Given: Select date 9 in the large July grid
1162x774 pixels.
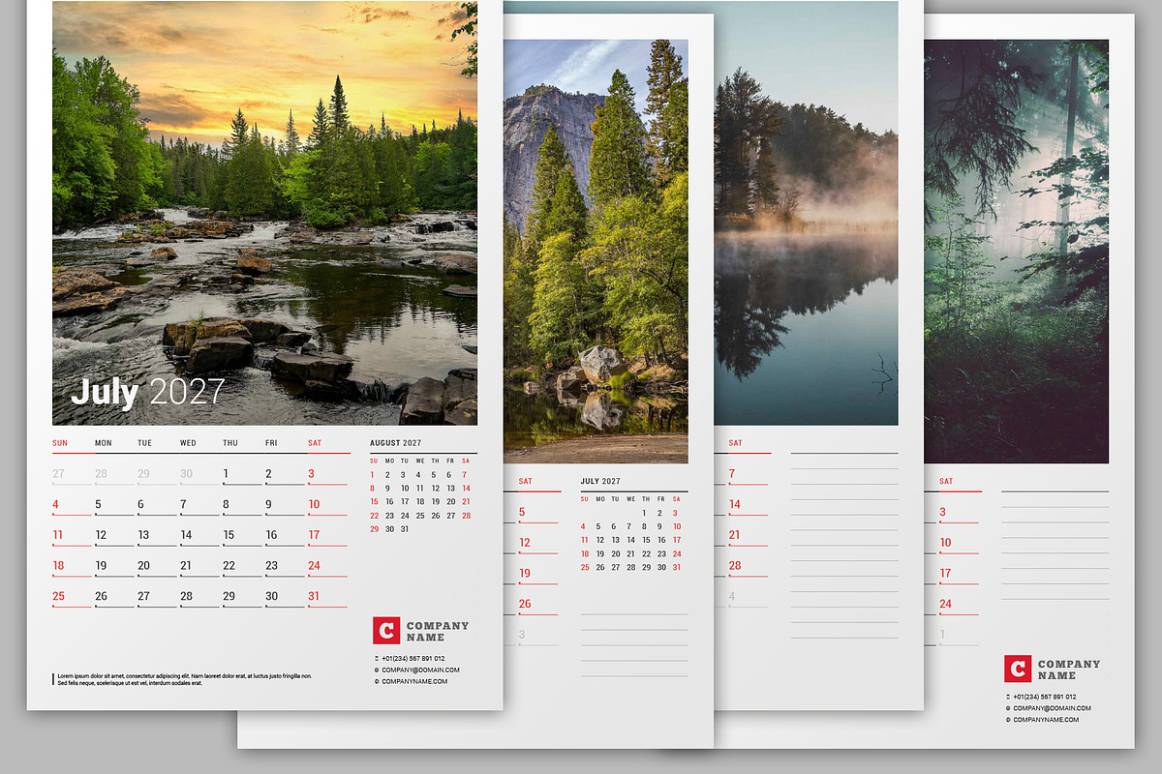Looking at the screenshot, I should click(x=268, y=505).
